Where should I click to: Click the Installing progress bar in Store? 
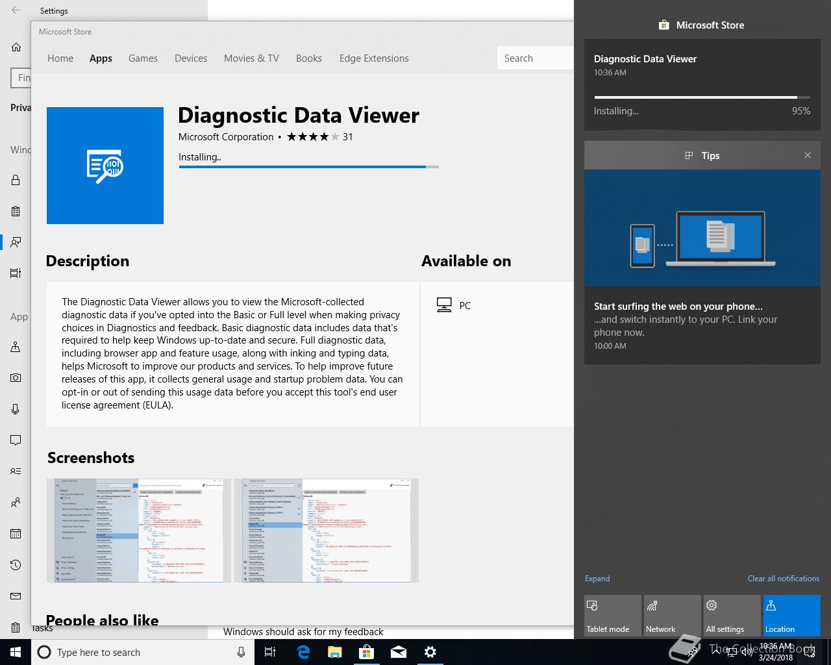click(x=308, y=167)
